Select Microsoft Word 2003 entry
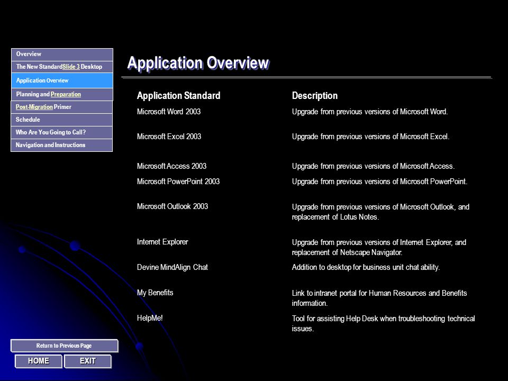This screenshot has width=508, height=381. tap(168, 112)
